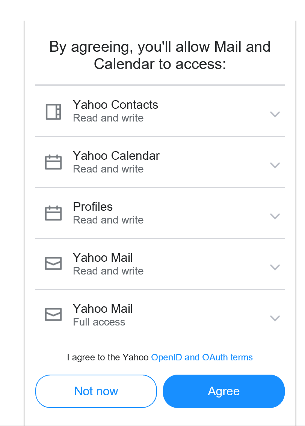Click the heading about Mail and Calendar access
The width and height of the screenshot is (305, 426).
[160, 55]
